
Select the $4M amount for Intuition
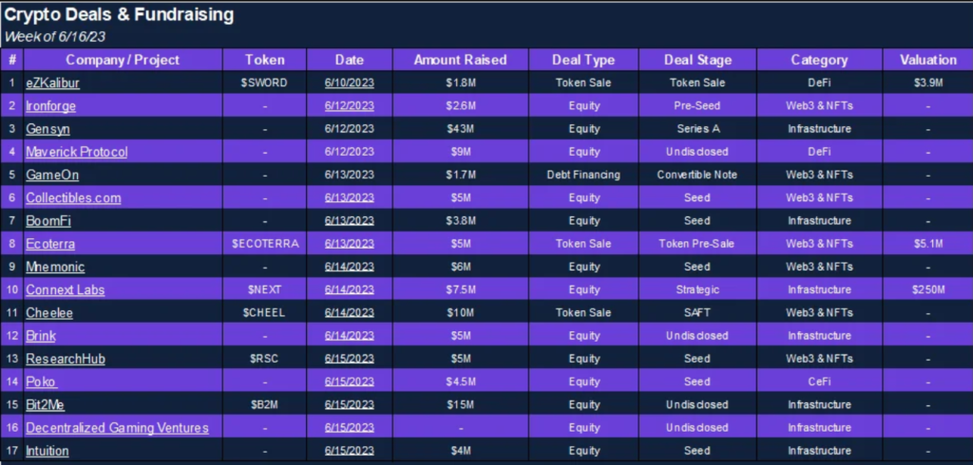(461, 451)
